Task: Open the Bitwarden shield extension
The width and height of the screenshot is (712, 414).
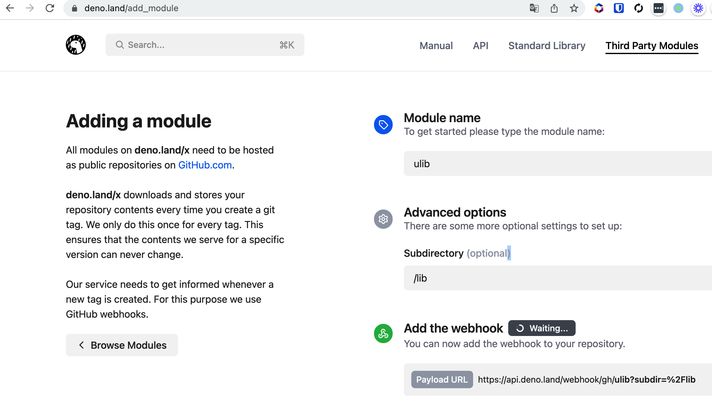Action: (618, 8)
